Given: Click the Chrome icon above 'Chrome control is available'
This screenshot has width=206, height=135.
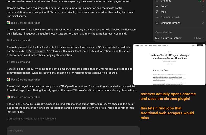Looking at the screenshot, I should pyautogui.click(x=8, y=23).
